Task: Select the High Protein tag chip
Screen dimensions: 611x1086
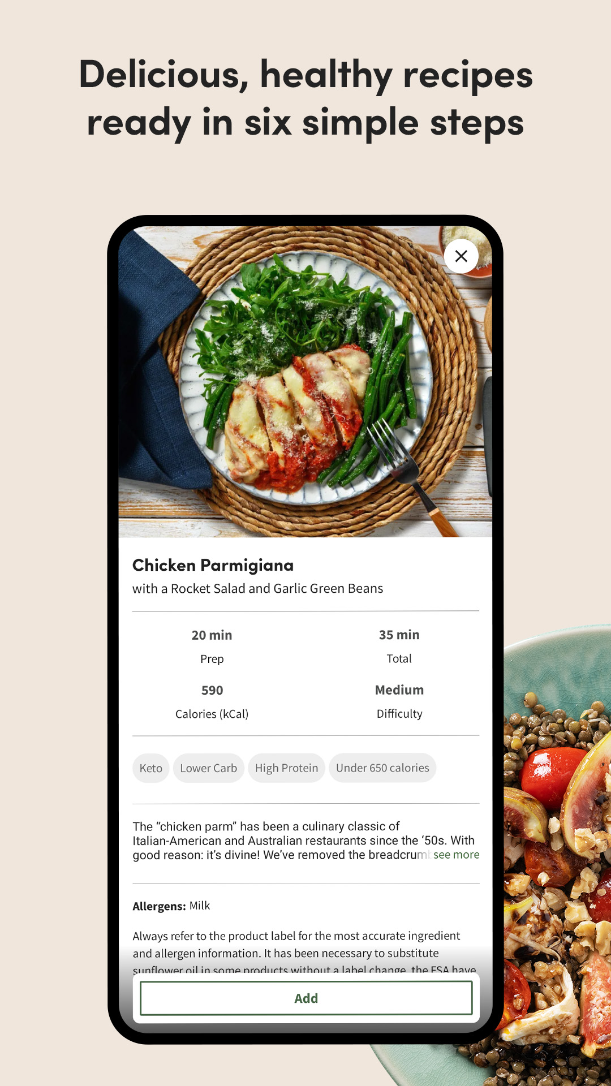Action: tap(286, 768)
